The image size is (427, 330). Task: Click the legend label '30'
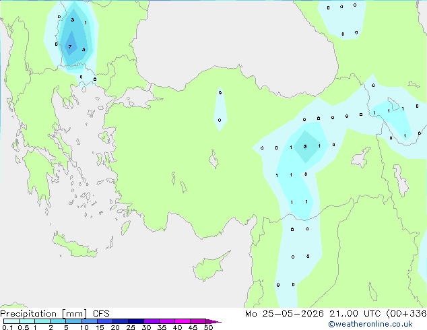[146, 327]
